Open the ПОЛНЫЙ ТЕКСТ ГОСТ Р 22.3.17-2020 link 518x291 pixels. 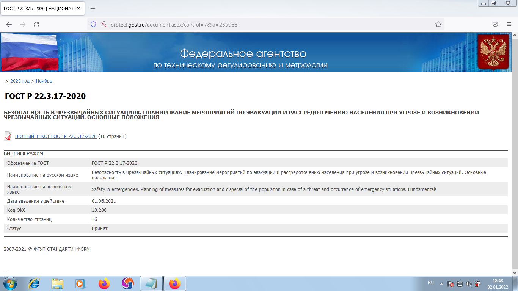56,136
